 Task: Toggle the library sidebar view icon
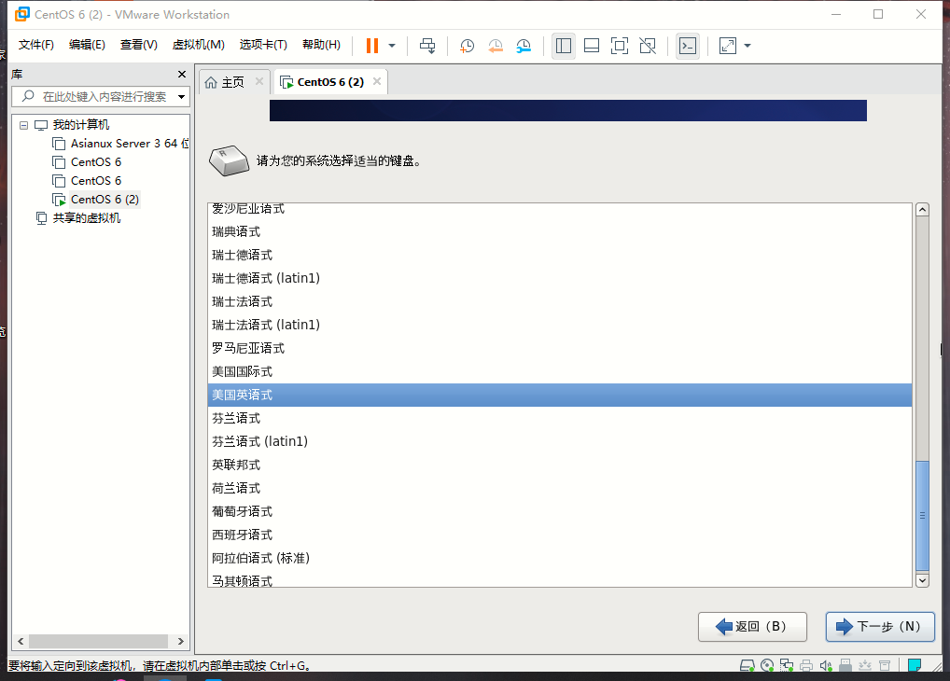point(564,46)
